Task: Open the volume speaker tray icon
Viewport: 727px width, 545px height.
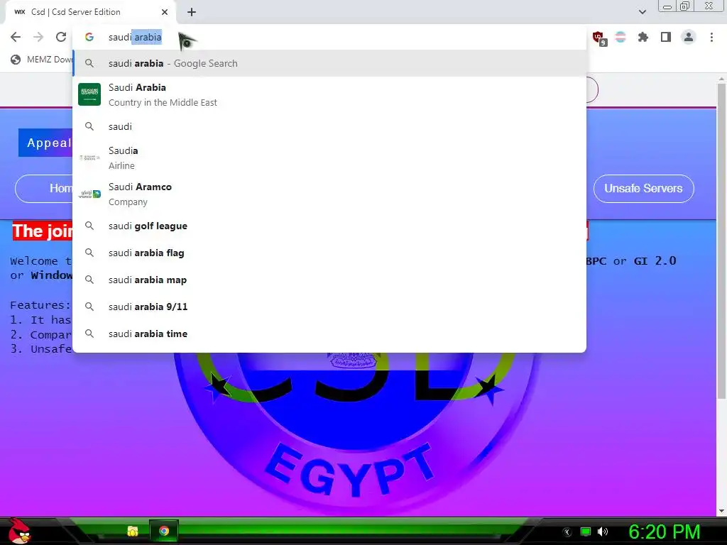Action: pyautogui.click(x=603, y=532)
